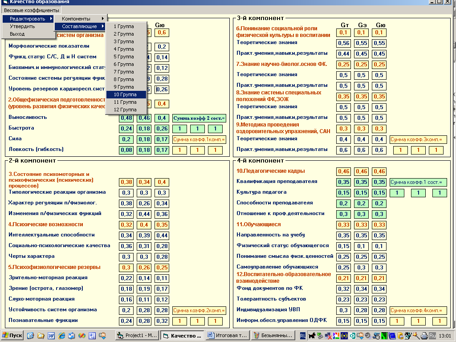The height and width of the screenshot is (342, 456).
Task: Click the Gэ field for Физический статус обучающегося
Action: coord(361,246)
